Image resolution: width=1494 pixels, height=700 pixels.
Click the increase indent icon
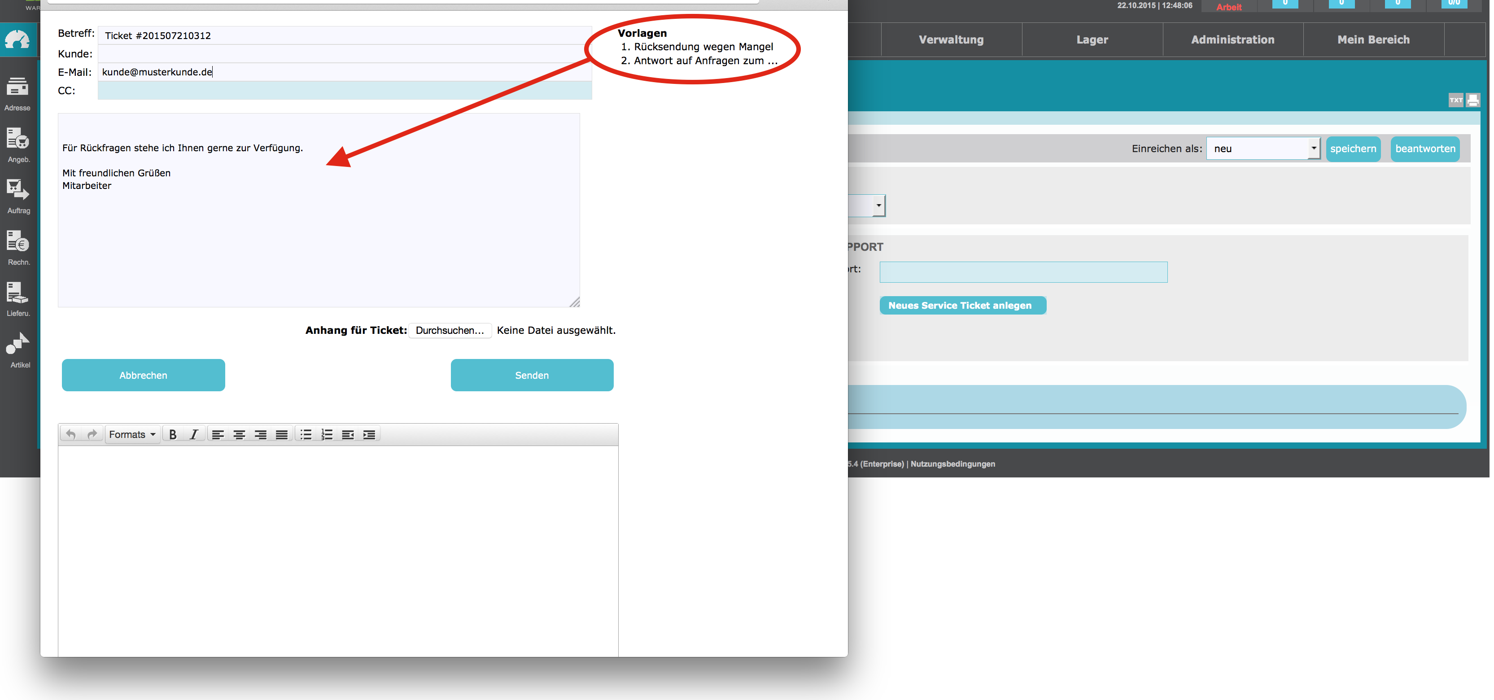369,434
